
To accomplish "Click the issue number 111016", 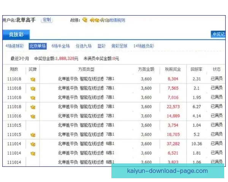I will point(14,116).
